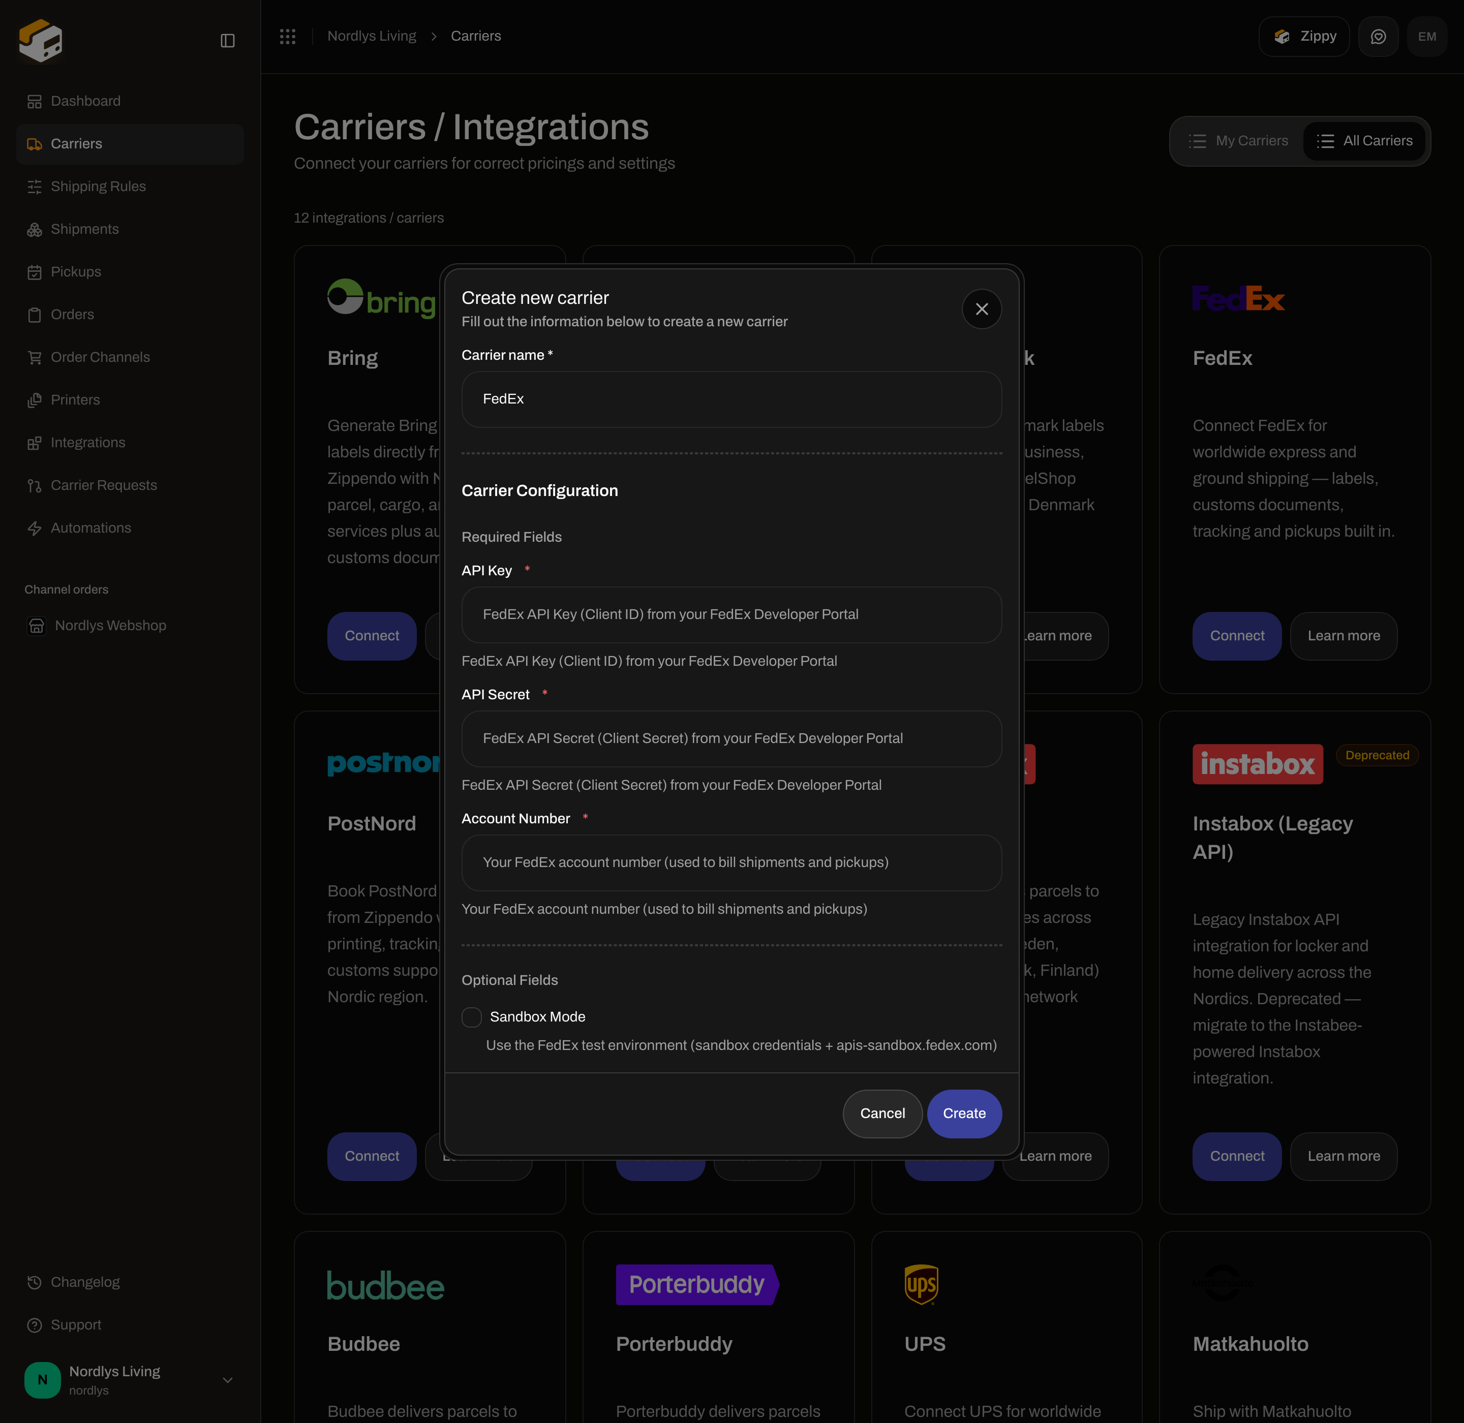Screen dimensions: 1464x1423
Task: Click the FedEx logo on card
Action: (x=1238, y=299)
